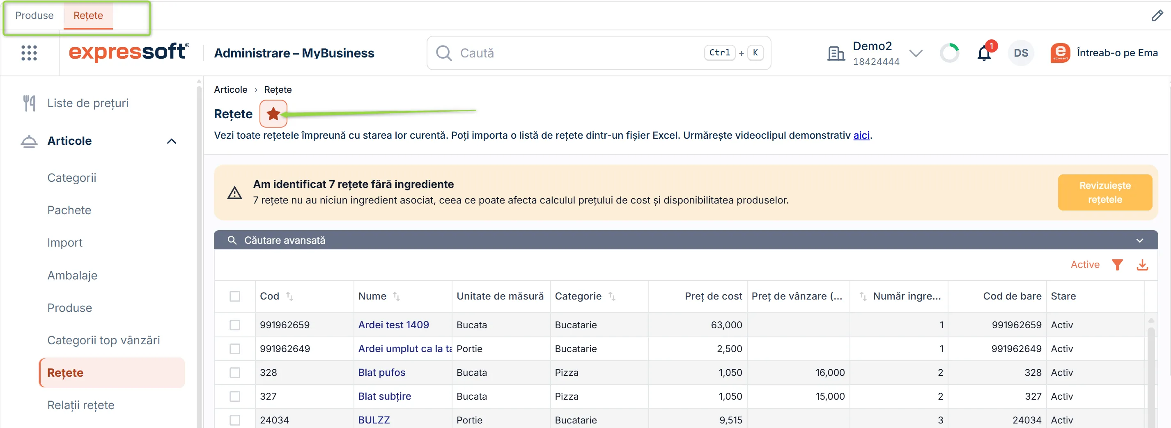Click the Revizuiește rețetele button
Image resolution: width=1171 pixels, height=428 pixels.
tap(1104, 192)
